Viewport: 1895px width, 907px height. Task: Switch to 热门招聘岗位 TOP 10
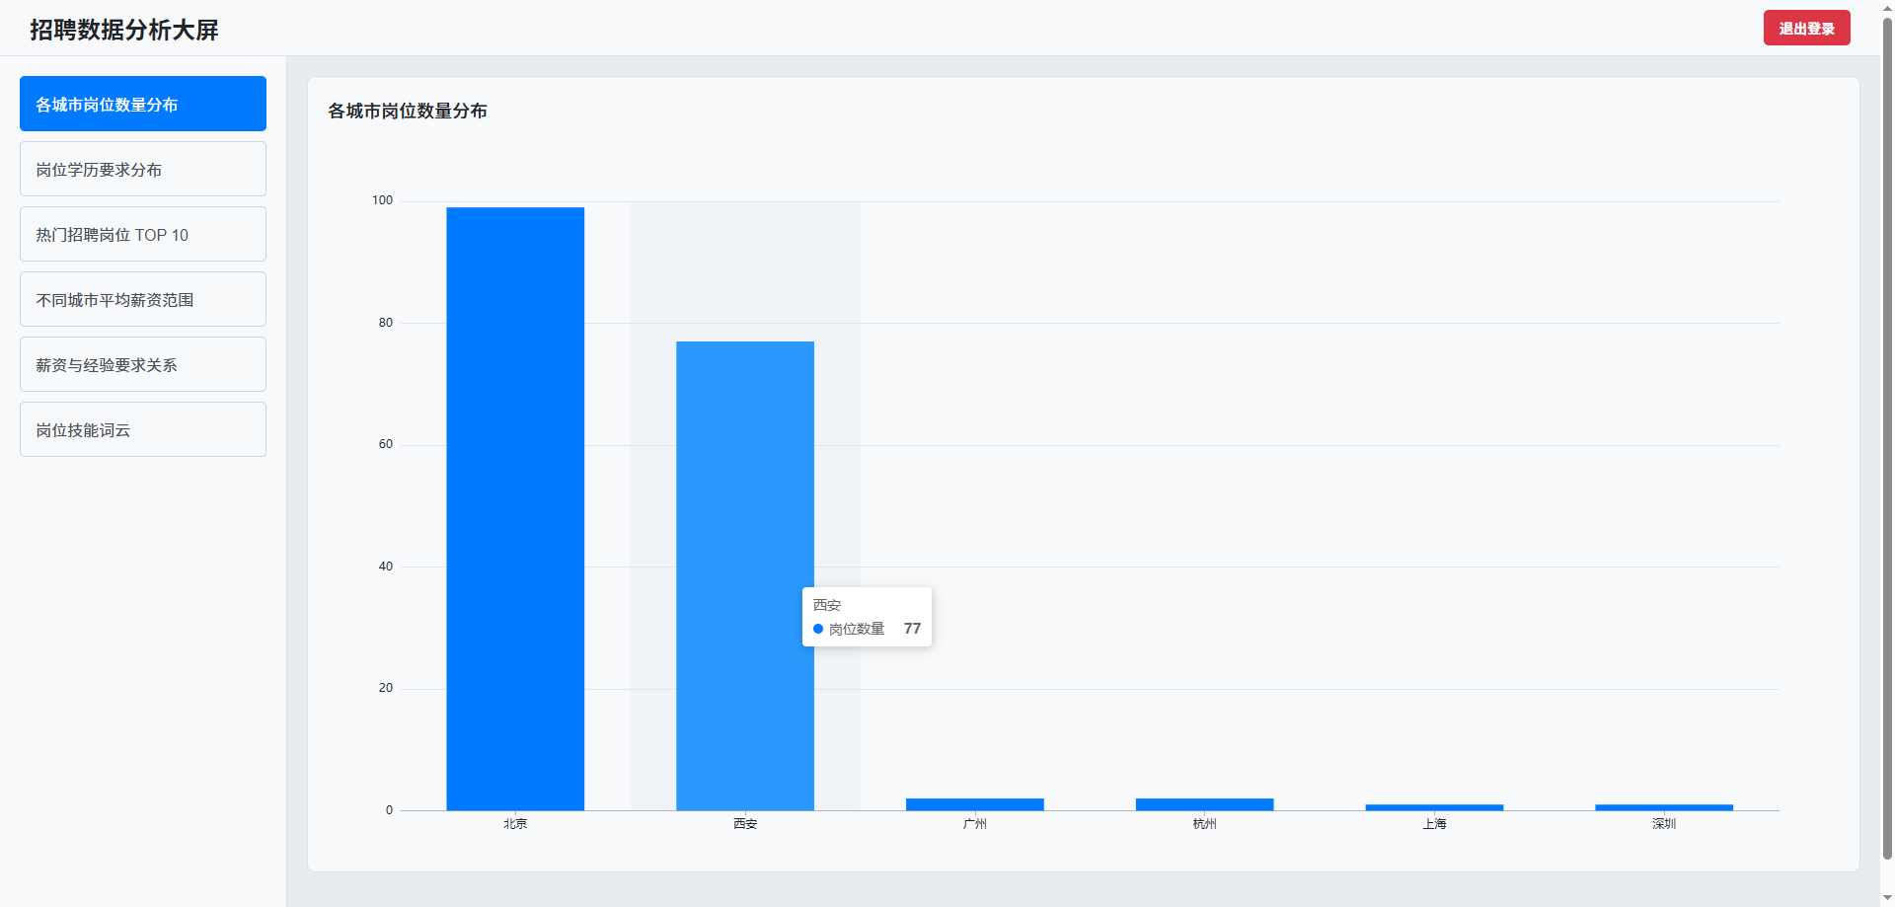tap(143, 234)
